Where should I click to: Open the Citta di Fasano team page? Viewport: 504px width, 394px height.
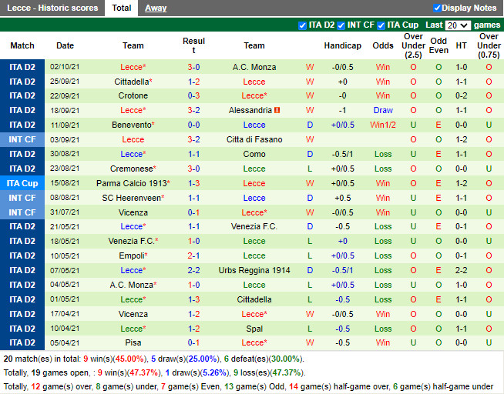click(x=254, y=140)
